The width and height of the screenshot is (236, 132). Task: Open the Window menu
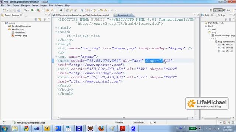click(59, 5)
